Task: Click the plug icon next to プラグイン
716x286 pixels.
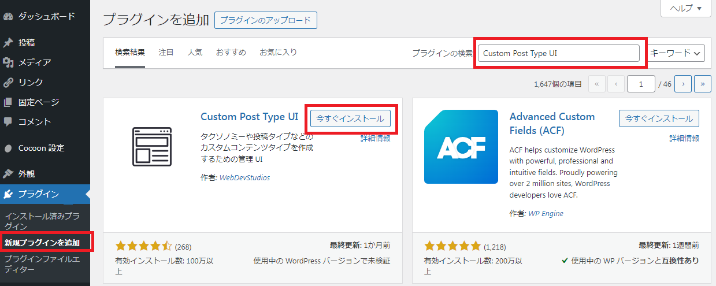Action: 8,194
